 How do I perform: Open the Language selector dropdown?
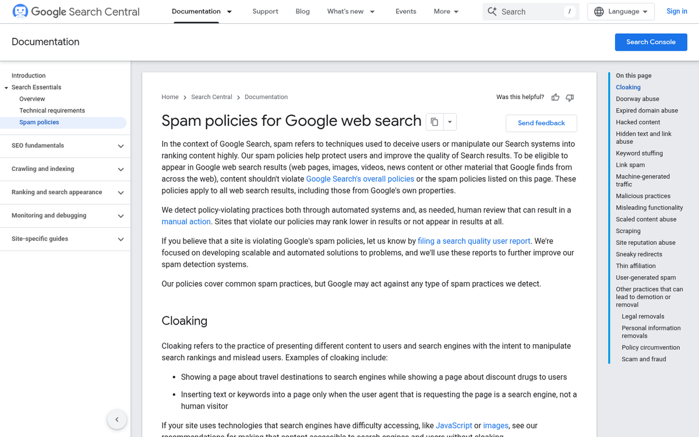click(621, 11)
